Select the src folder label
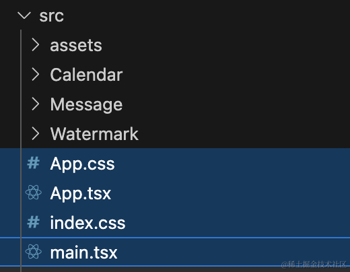This screenshot has width=350, height=272. click(51, 16)
